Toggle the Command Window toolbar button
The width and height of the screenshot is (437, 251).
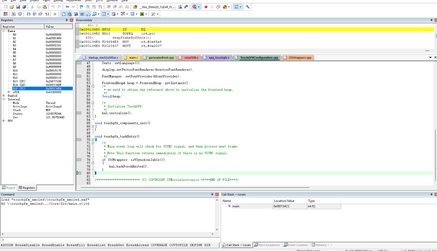[63, 14]
